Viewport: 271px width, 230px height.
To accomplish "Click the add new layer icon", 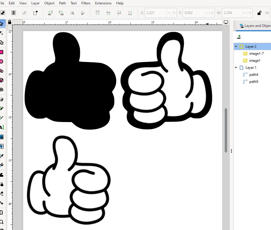I will 239,37.
